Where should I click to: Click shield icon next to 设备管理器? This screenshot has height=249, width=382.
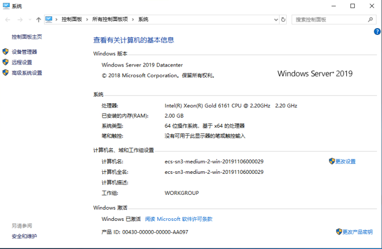[6, 52]
